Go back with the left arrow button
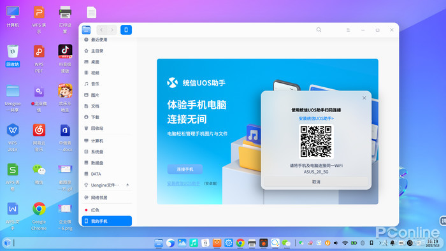This screenshot has height=251, width=446. (101, 30)
